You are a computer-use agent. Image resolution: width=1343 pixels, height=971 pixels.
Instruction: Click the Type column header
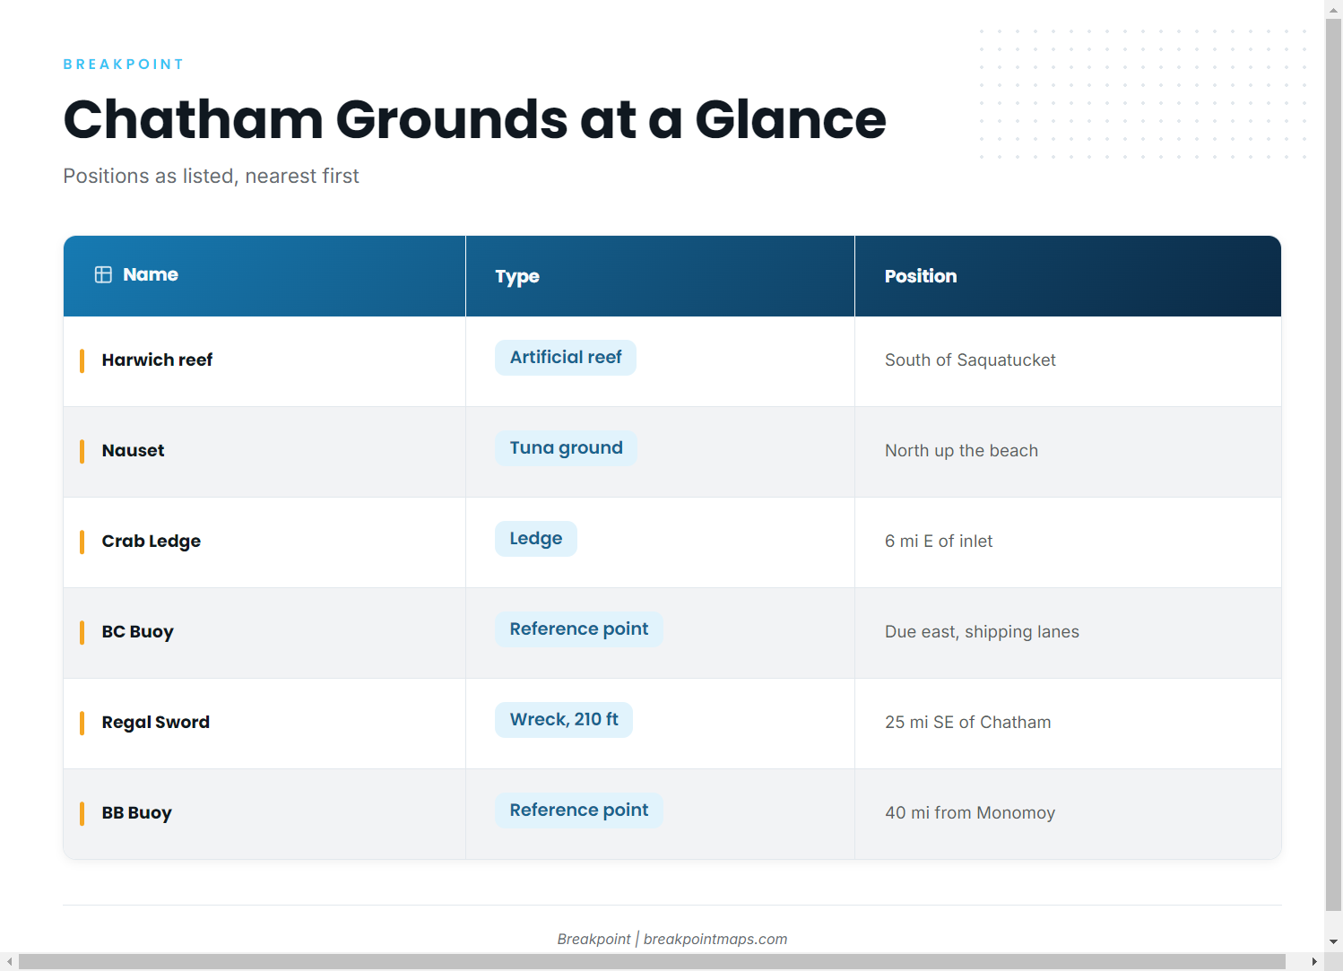click(660, 276)
